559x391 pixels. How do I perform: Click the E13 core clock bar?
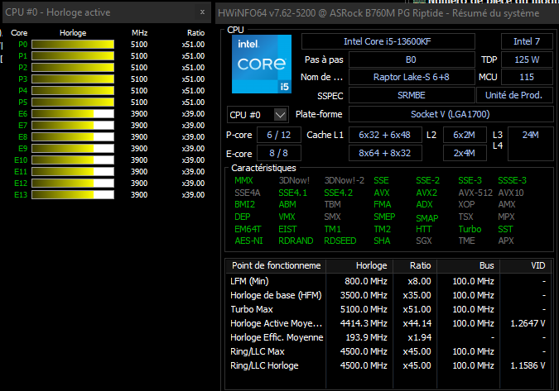coord(73,194)
